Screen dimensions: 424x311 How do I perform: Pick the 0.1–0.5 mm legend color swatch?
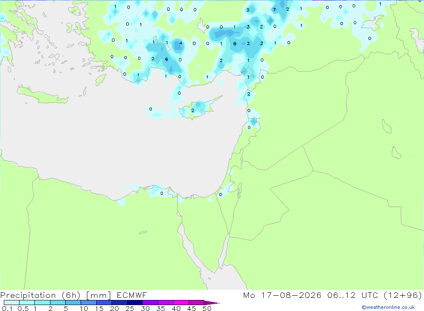click(11, 303)
